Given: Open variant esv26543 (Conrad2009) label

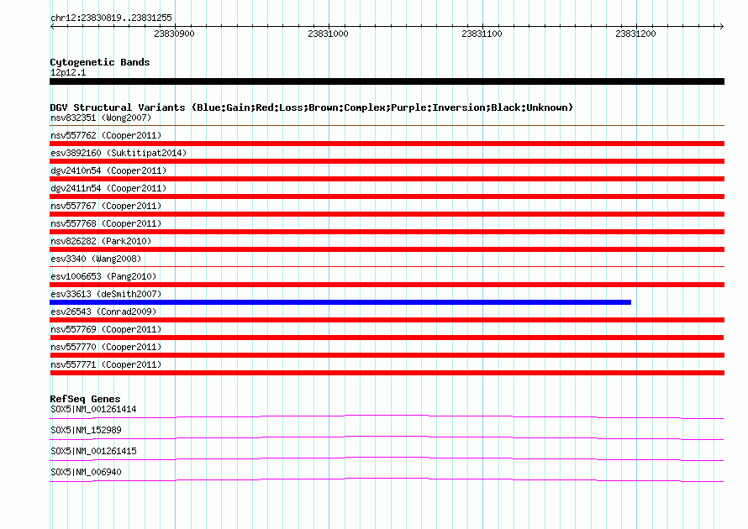Looking at the screenshot, I should pyautogui.click(x=103, y=312).
